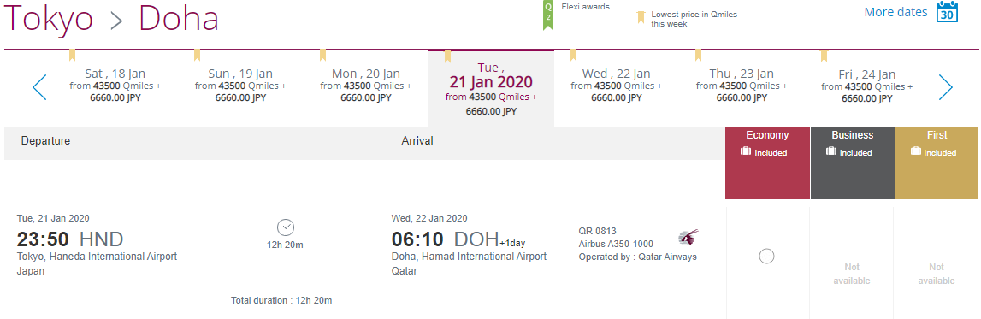Open the More dates link
Viewport: 981px width, 319px height.
point(896,12)
